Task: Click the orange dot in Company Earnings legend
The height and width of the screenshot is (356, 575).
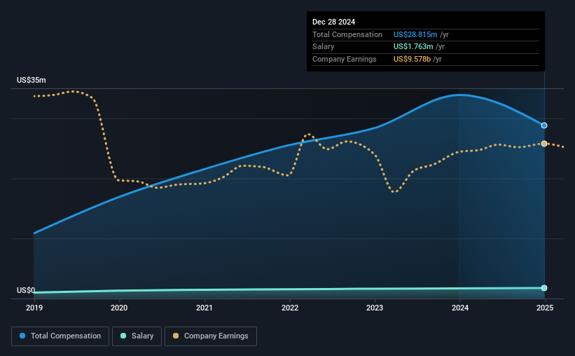Action: pos(176,336)
